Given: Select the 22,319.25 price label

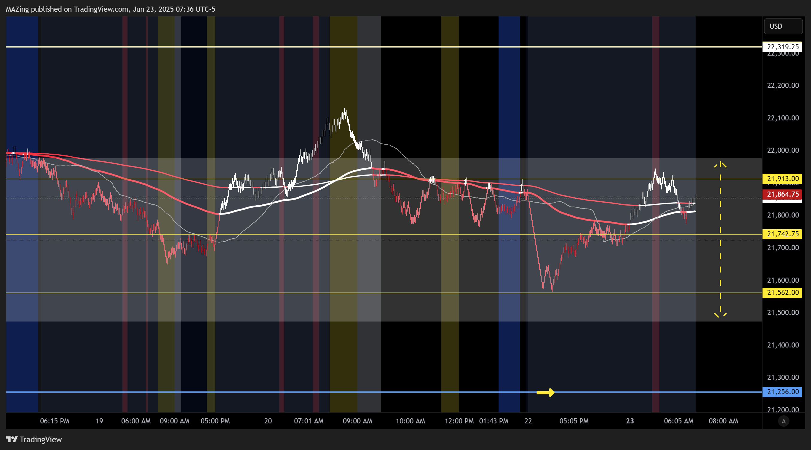Looking at the screenshot, I should (782, 47).
